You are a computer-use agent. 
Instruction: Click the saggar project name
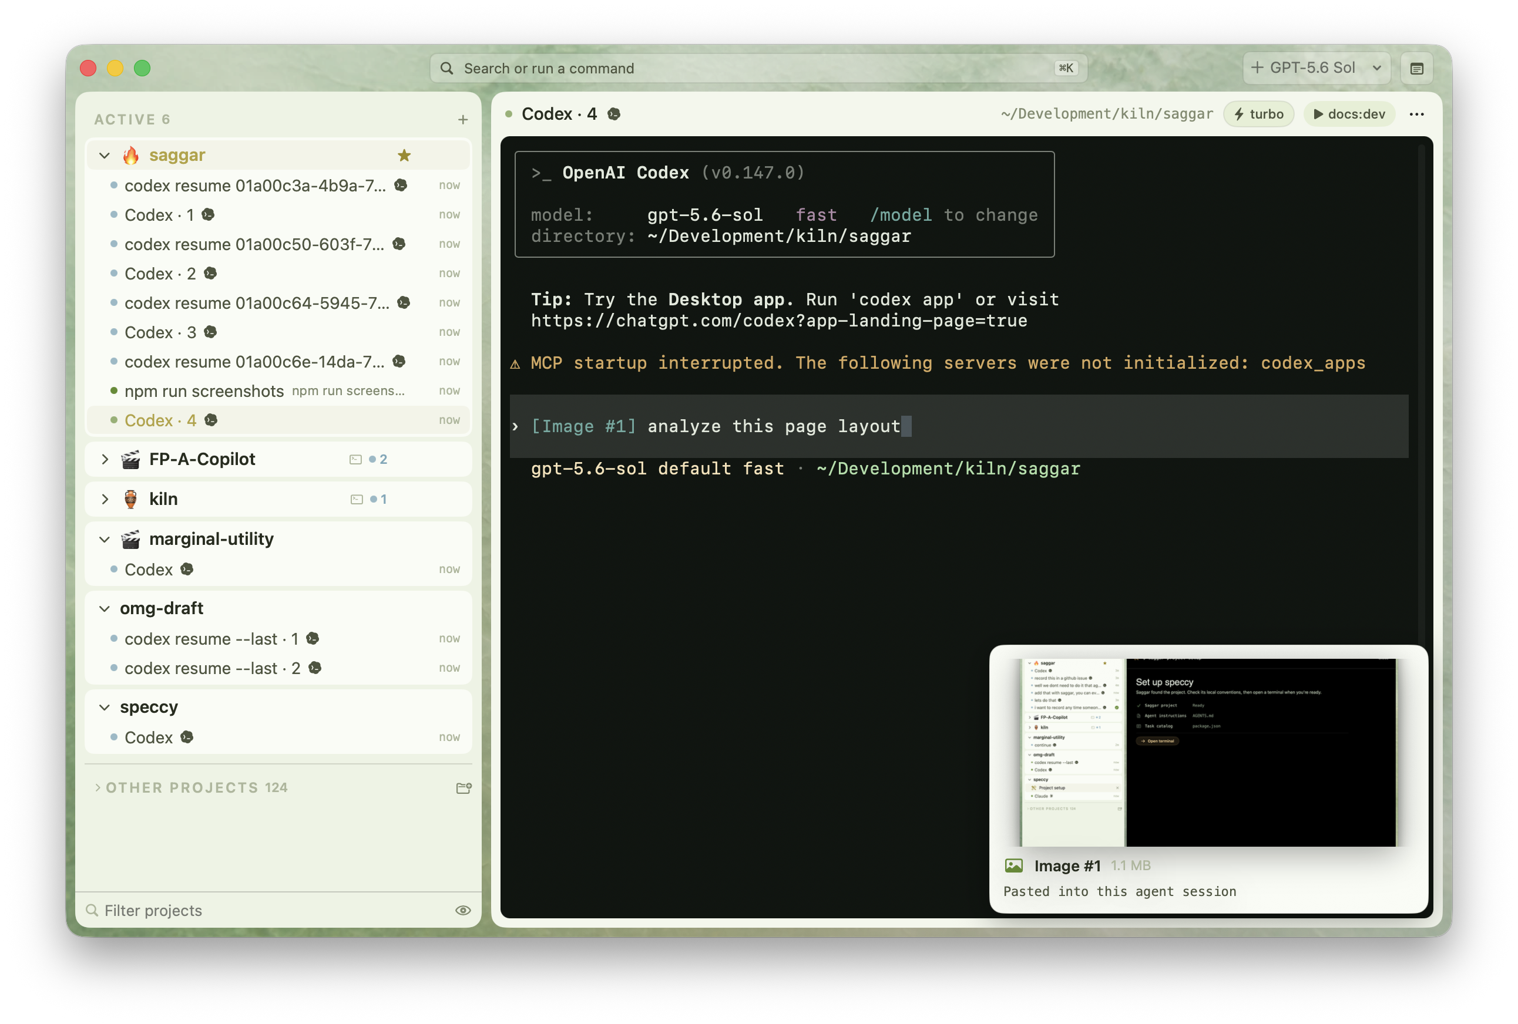177,156
